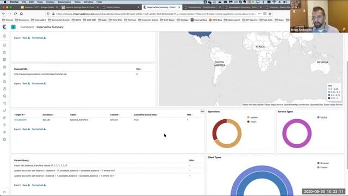348x196 pixels.
Task: Bookmark this page using the star icon
Action: [x=270, y=14]
